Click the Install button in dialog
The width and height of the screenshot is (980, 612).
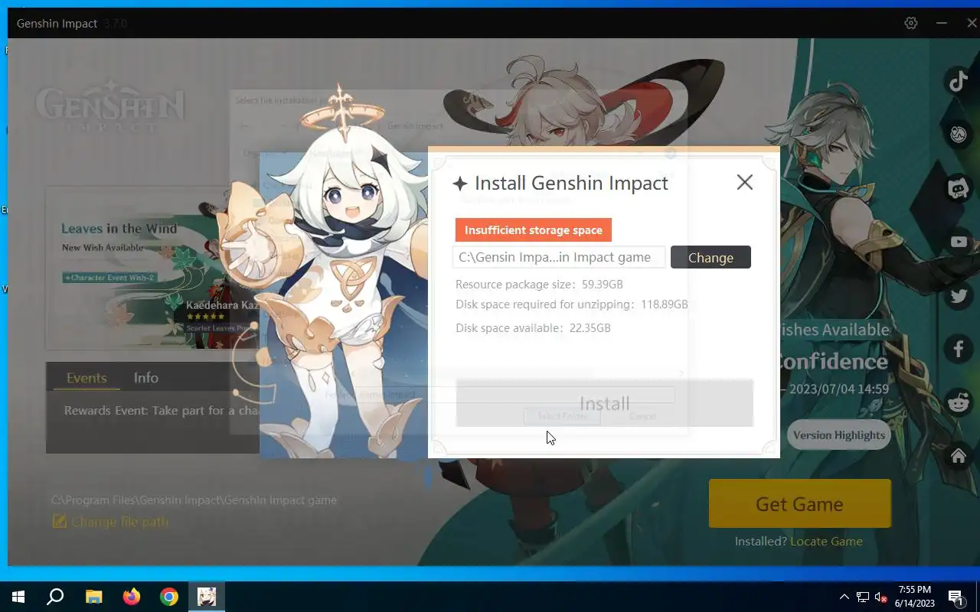605,403
